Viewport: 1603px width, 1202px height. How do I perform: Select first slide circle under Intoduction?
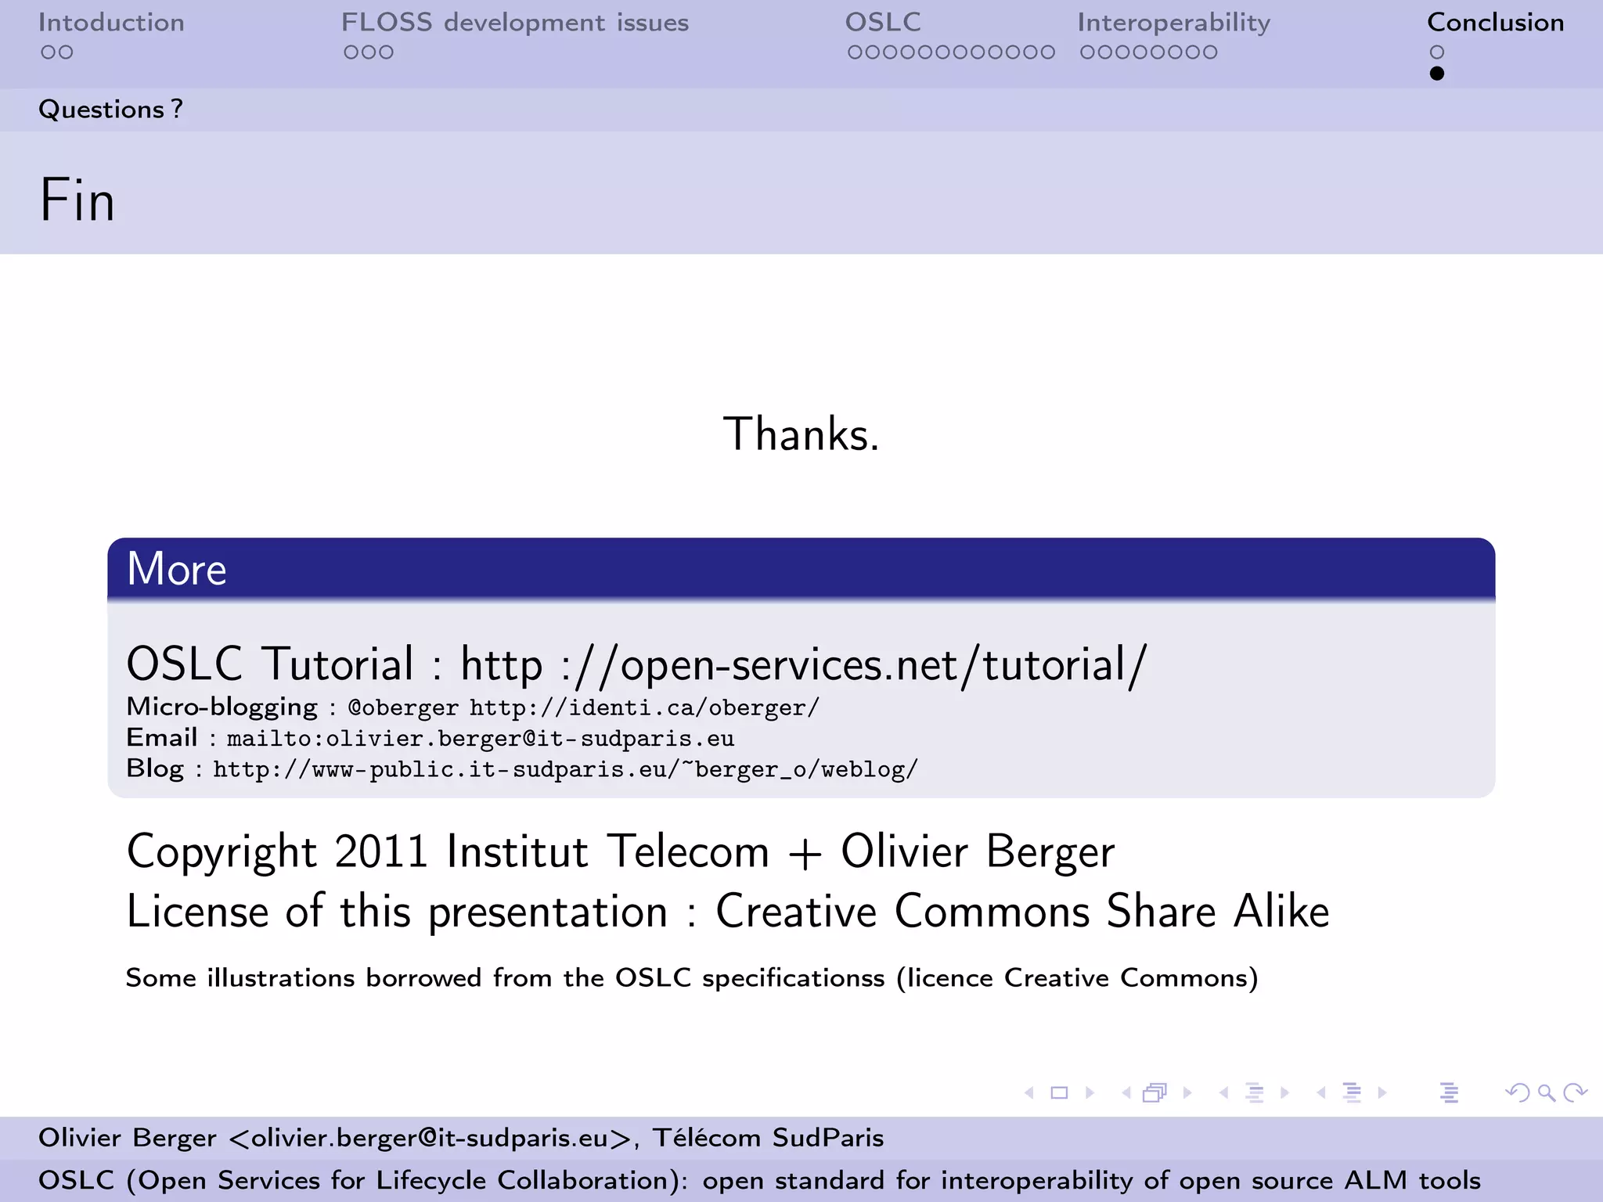[x=49, y=52]
